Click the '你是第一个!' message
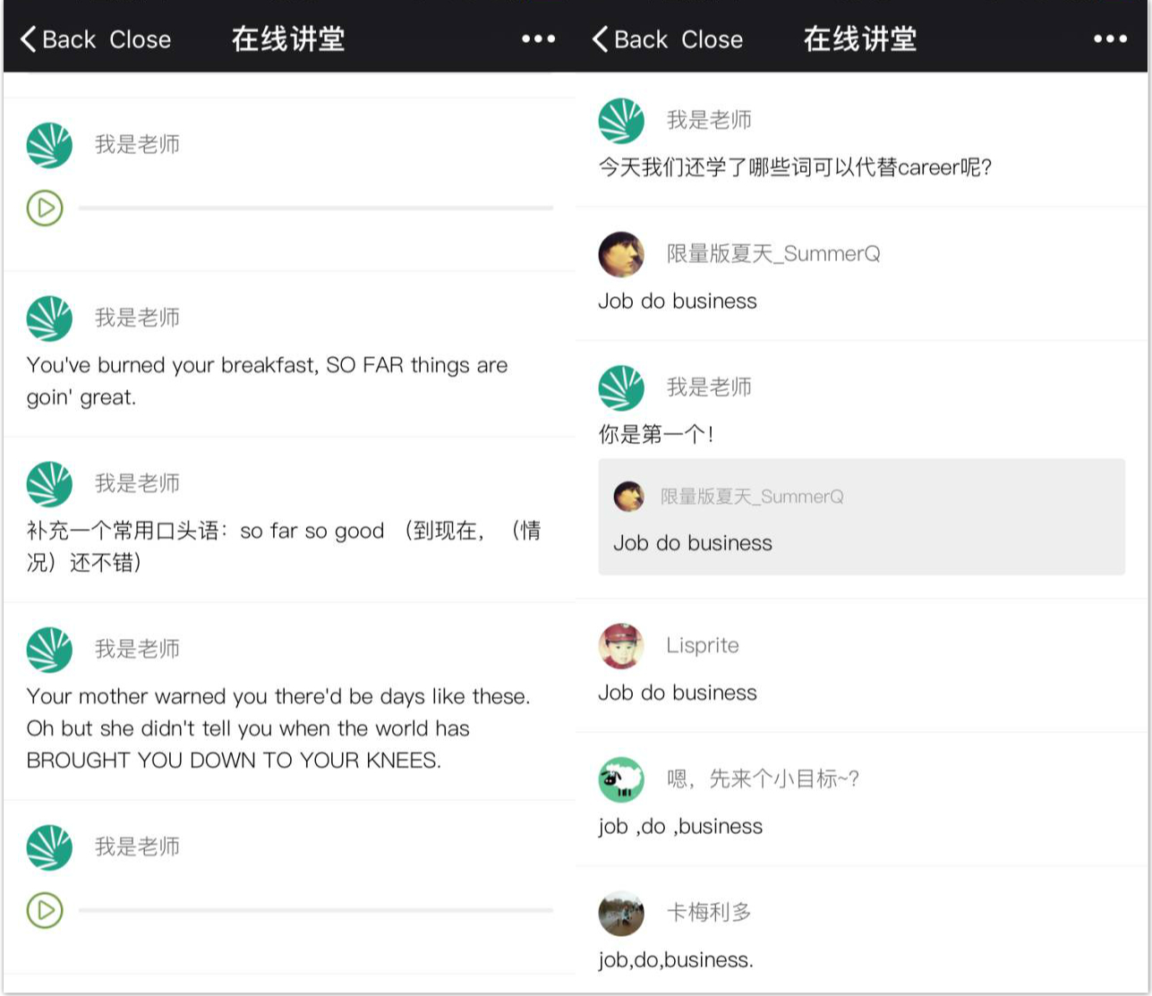Viewport: 1152px width, 996px height. pyautogui.click(x=656, y=435)
